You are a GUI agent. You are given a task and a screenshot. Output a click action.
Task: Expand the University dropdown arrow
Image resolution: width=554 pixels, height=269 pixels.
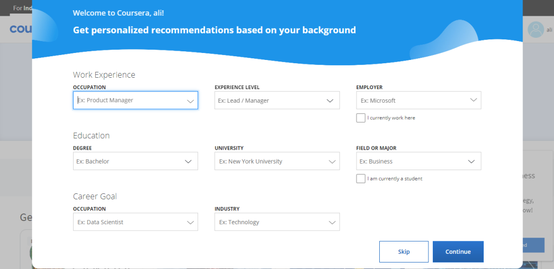[x=332, y=162]
